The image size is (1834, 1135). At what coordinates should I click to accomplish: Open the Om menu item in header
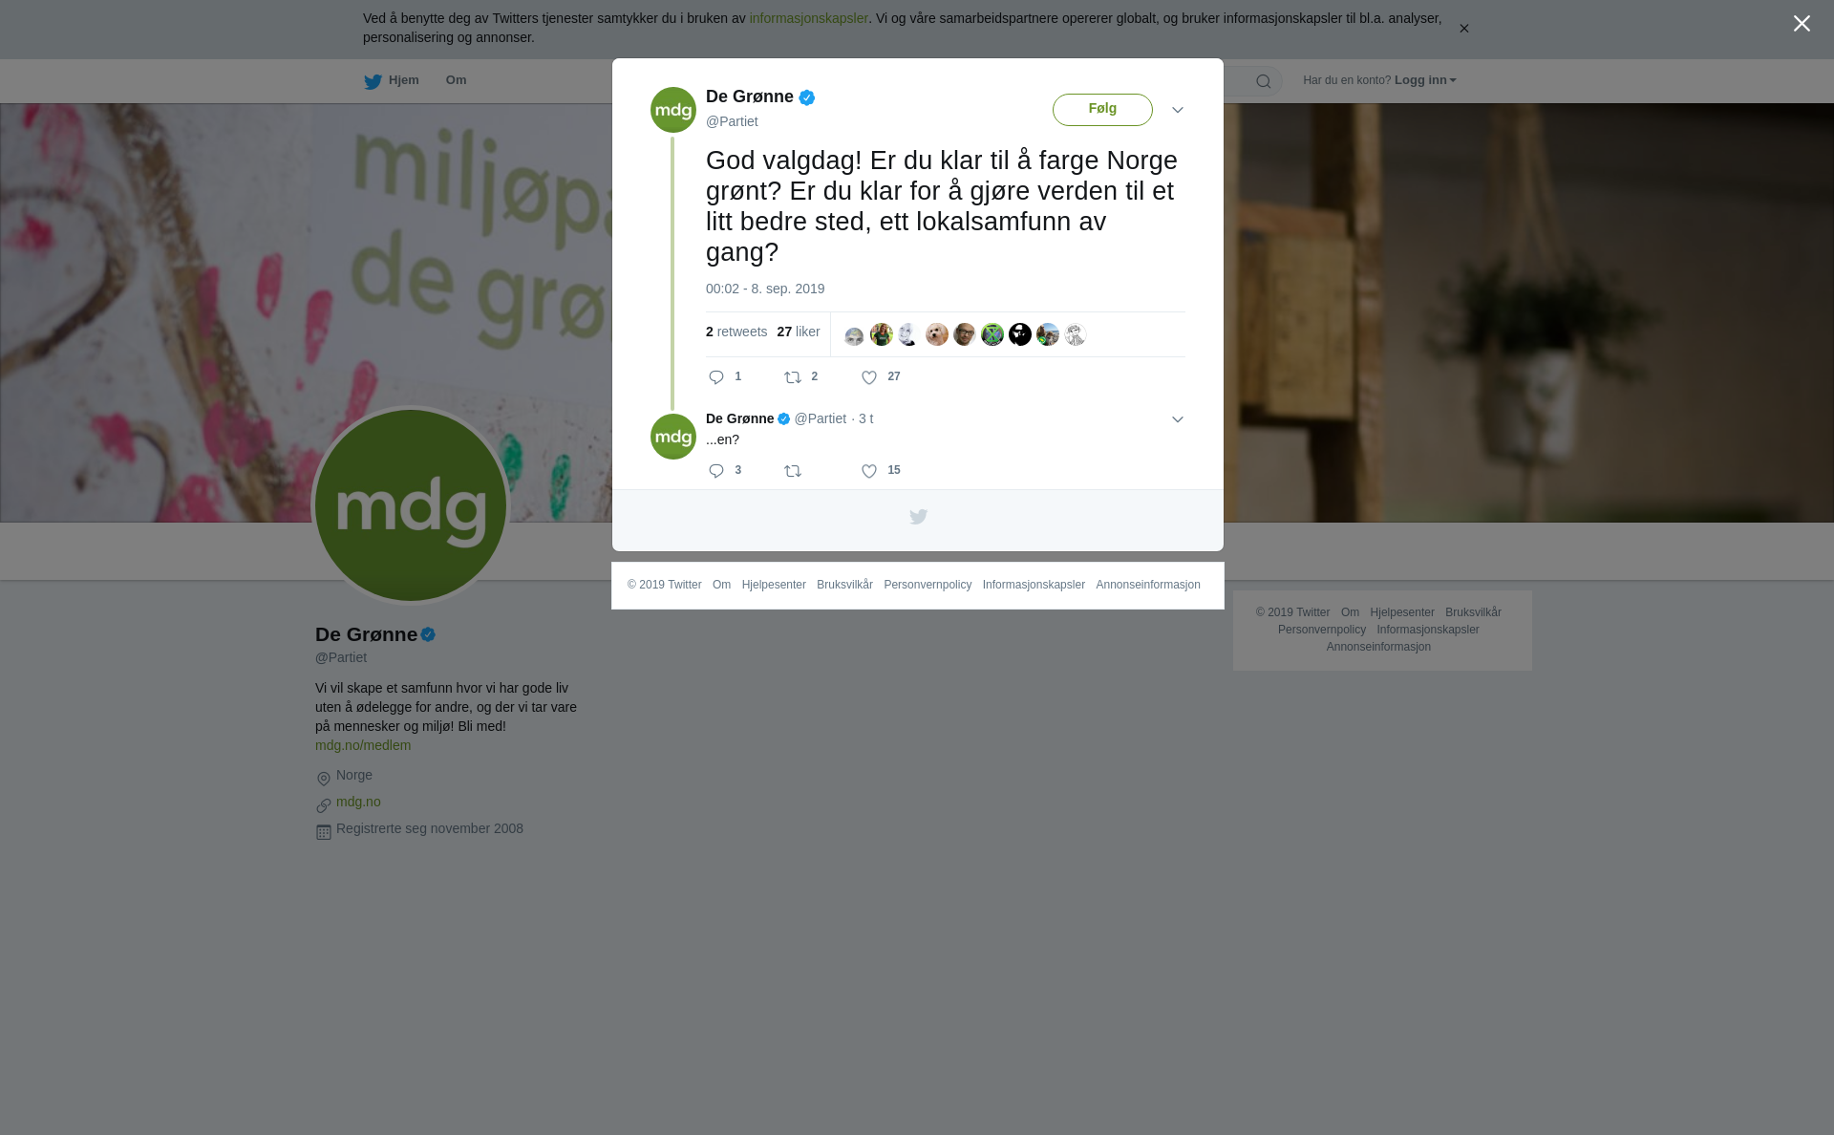[x=456, y=80]
